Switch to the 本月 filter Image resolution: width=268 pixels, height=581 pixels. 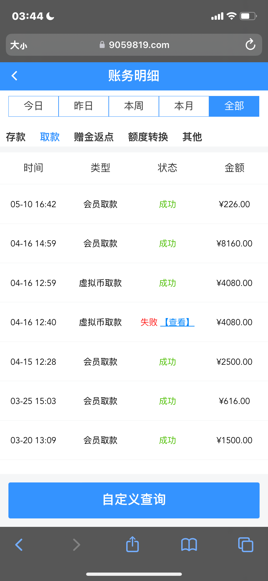pos(184,106)
